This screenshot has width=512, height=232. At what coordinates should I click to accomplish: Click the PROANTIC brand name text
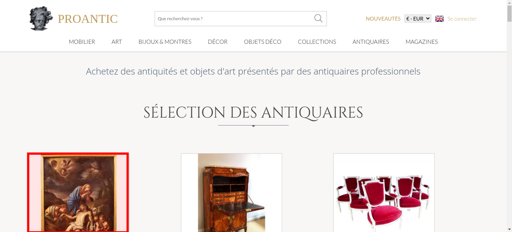(88, 19)
